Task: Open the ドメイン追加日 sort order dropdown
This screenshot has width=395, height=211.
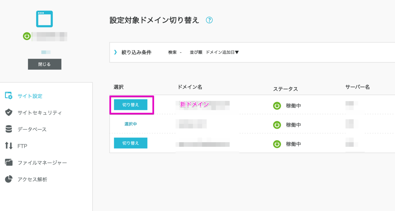Action: pyautogui.click(x=222, y=52)
